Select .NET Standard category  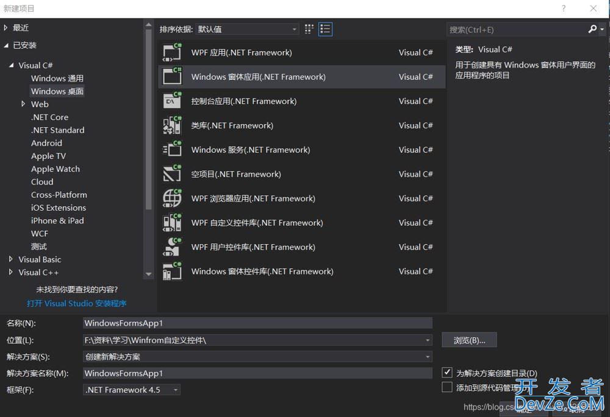point(57,130)
